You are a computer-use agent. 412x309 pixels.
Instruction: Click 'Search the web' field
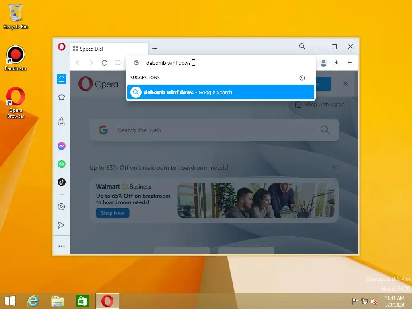pyautogui.click(x=214, y=130)
